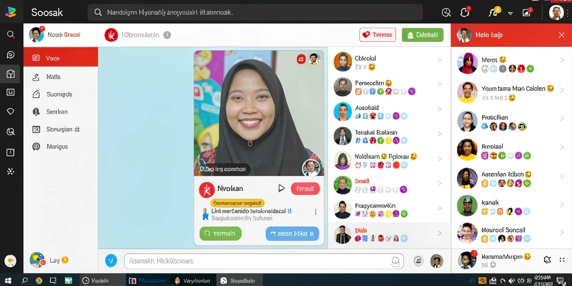Screen dimensions: 572x286
Task: Click the compose icon with red badge
Action: 527,13
